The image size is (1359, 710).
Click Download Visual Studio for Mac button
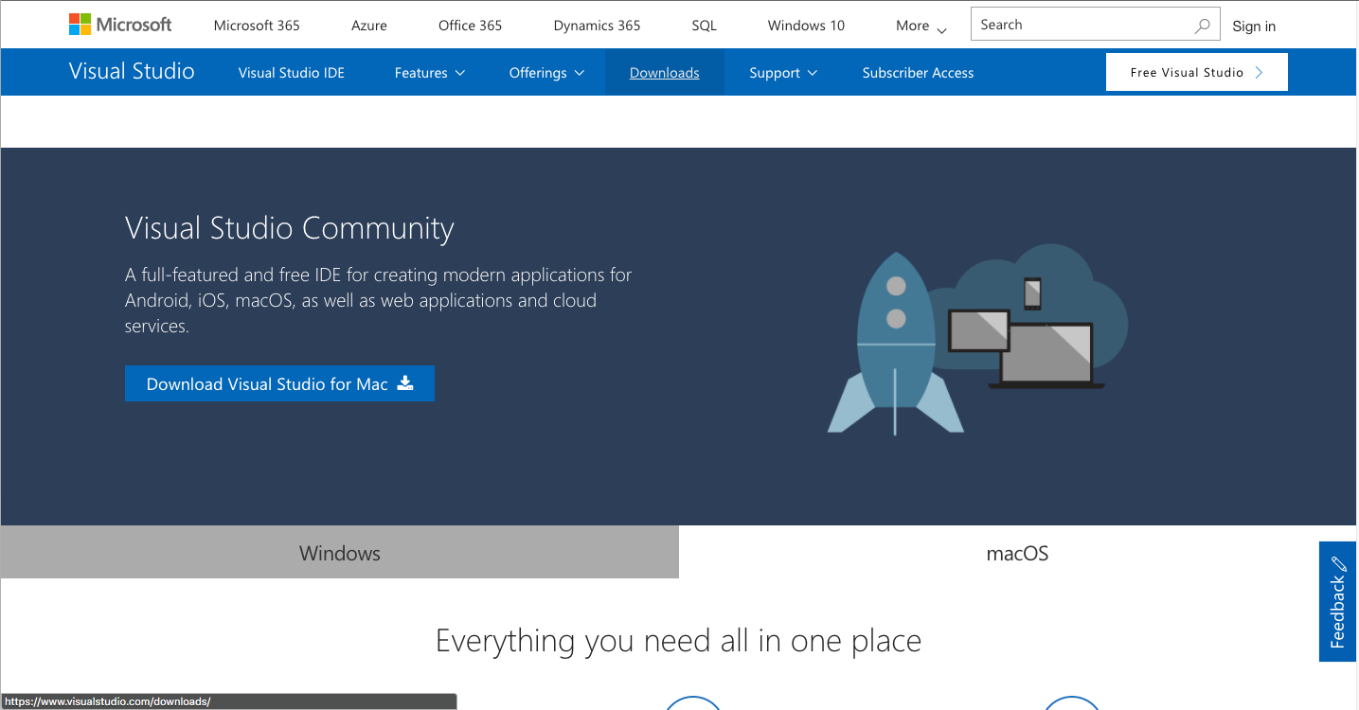(x=279, y=383)
